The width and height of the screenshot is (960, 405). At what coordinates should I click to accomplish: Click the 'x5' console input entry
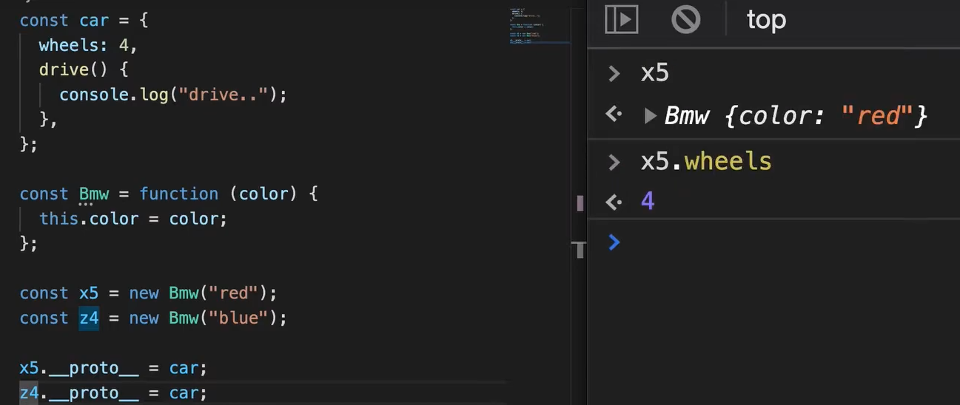coord(655,72)
